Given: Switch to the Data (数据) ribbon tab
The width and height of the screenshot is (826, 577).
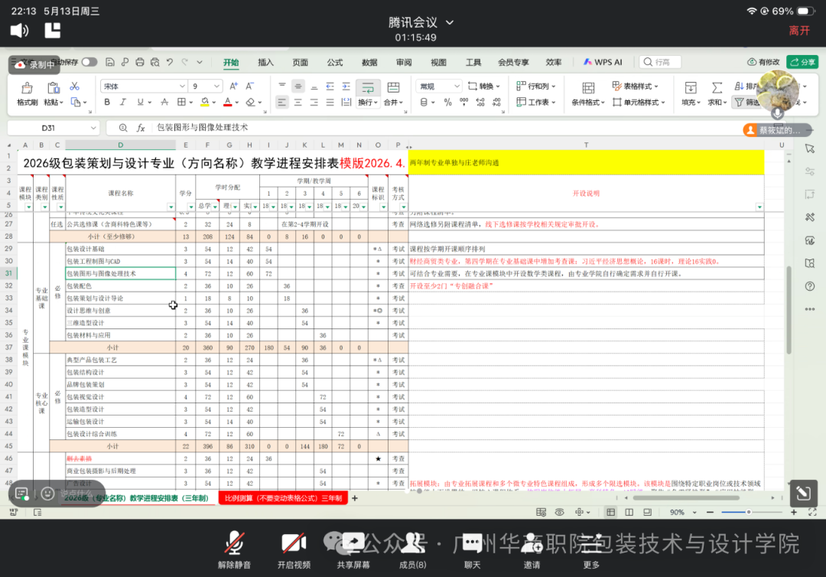Looking at the screenshot, I should (369, 62).
